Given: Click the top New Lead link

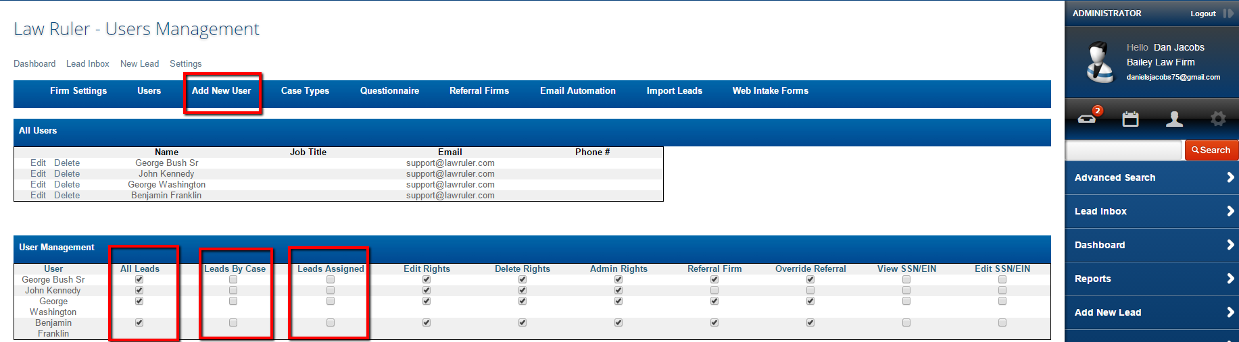Looking at the screenshot, I should pos(139,63).
